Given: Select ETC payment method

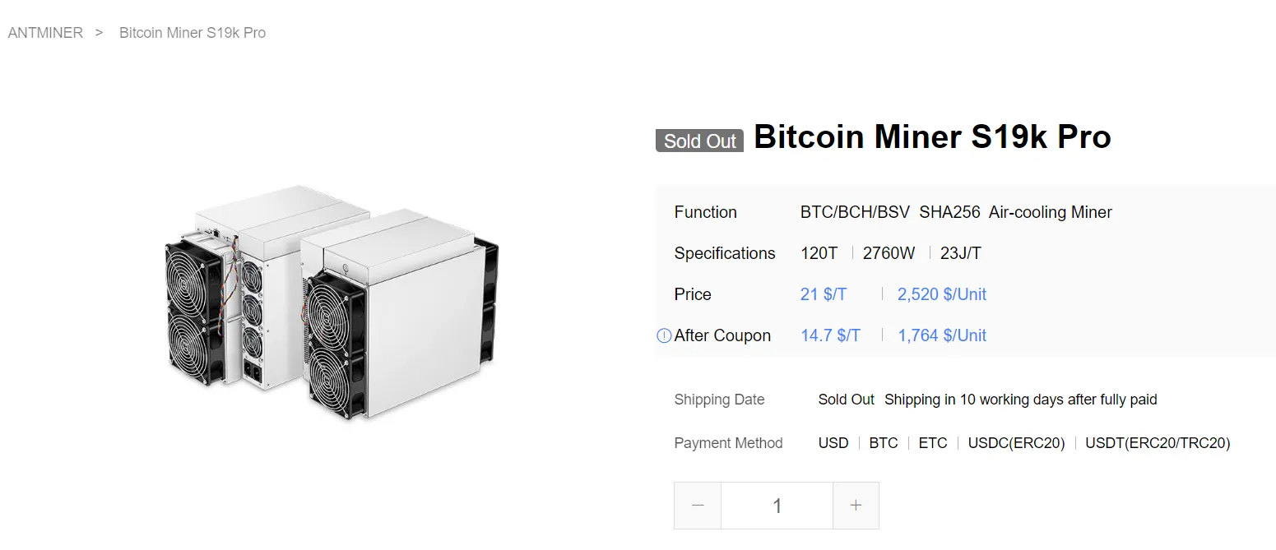Looking at the screenshot, I should 933,443.
